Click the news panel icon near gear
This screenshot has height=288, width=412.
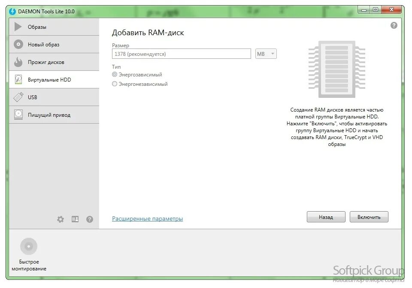tap(75, 219)
